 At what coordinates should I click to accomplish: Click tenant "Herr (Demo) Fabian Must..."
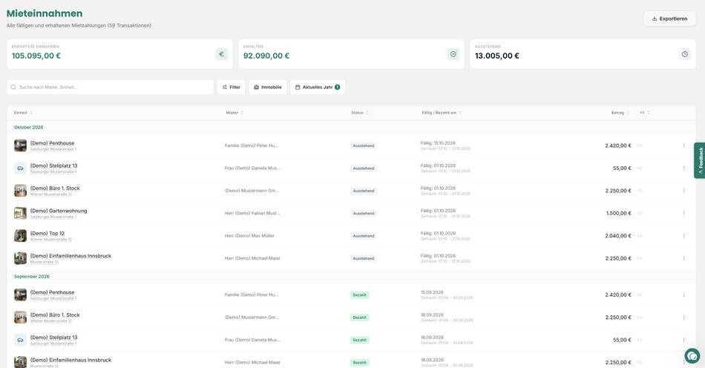pos(252,213)
